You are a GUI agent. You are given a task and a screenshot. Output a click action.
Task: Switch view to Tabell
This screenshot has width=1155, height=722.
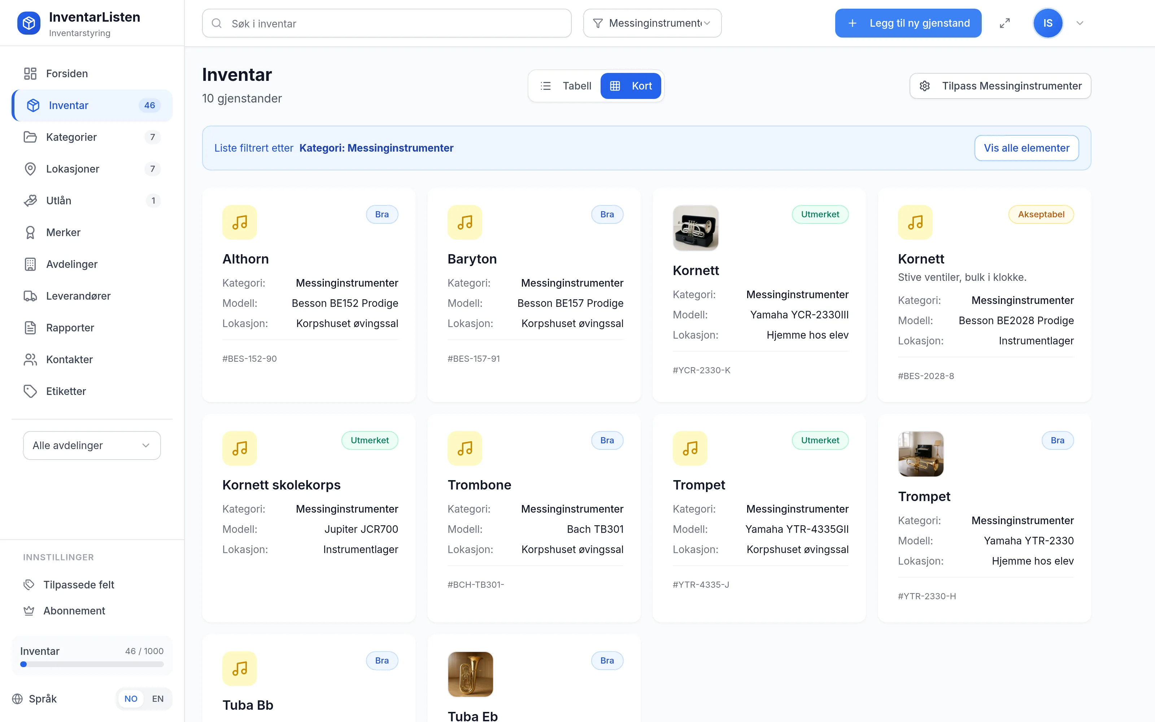566,86
